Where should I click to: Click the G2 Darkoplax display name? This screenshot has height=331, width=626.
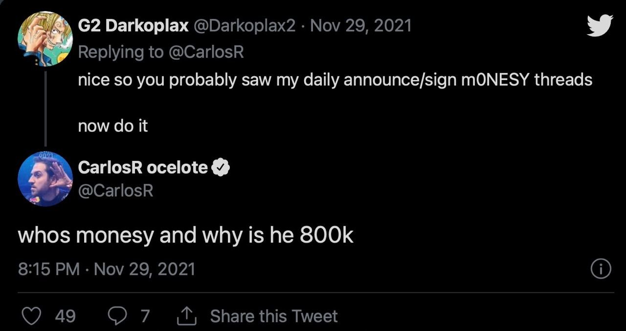[134, 26]
